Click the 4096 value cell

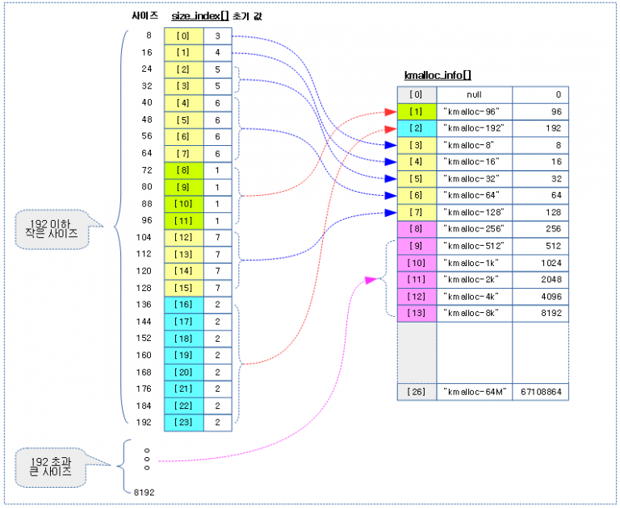[541, 297]
